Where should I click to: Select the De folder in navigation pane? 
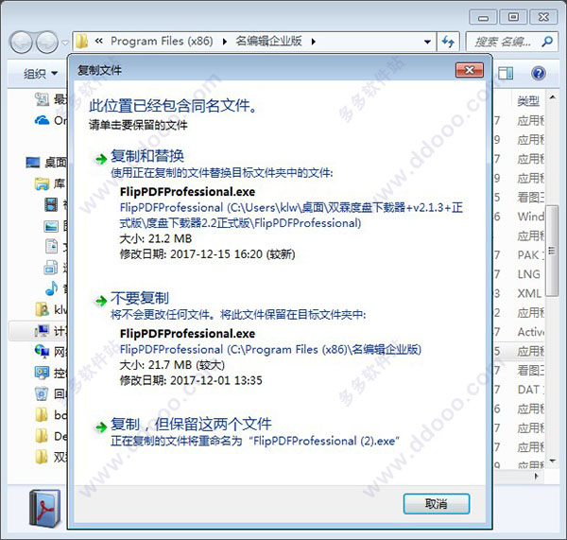51,435
